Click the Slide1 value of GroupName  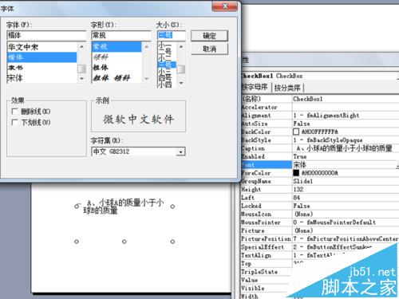click(302, 181)
